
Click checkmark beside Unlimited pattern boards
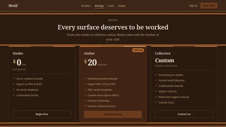click(85, 78)
